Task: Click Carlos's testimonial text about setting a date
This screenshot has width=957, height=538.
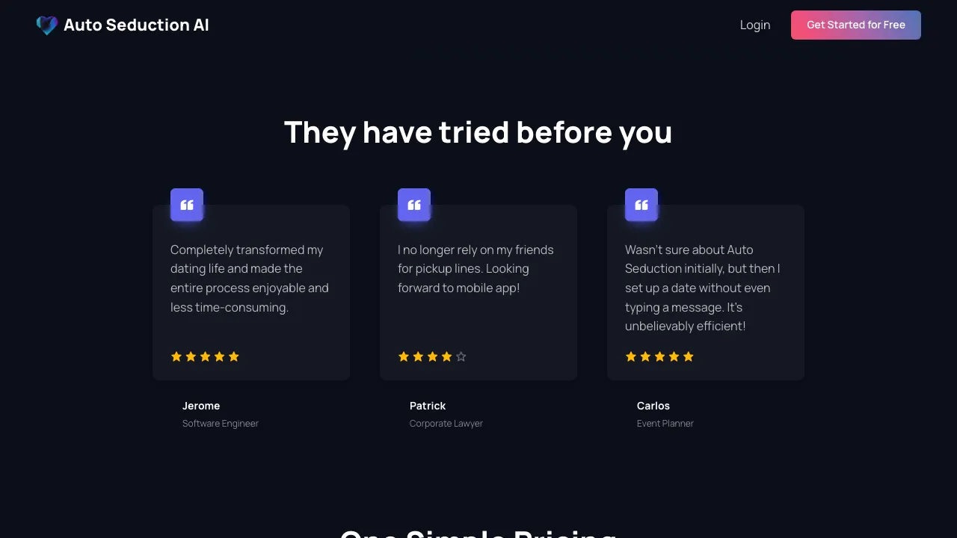Action: pos(703,288)
